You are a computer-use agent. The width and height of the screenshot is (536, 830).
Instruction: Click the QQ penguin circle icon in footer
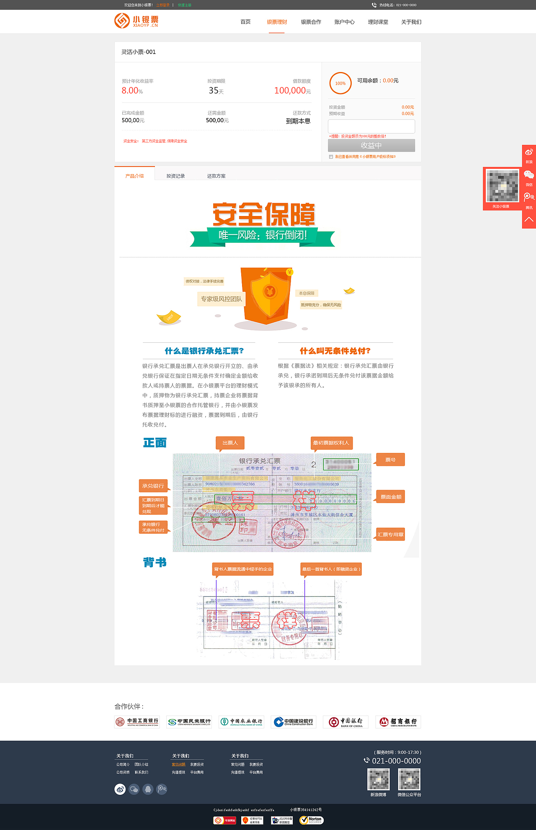tap(148, 789)
